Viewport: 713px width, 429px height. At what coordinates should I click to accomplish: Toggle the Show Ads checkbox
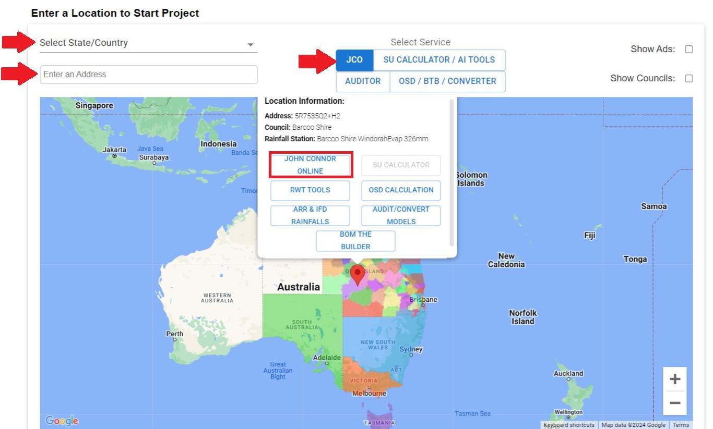click(688, 49)
